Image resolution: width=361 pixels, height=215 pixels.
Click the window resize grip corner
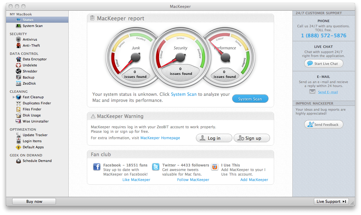point(352,203)
